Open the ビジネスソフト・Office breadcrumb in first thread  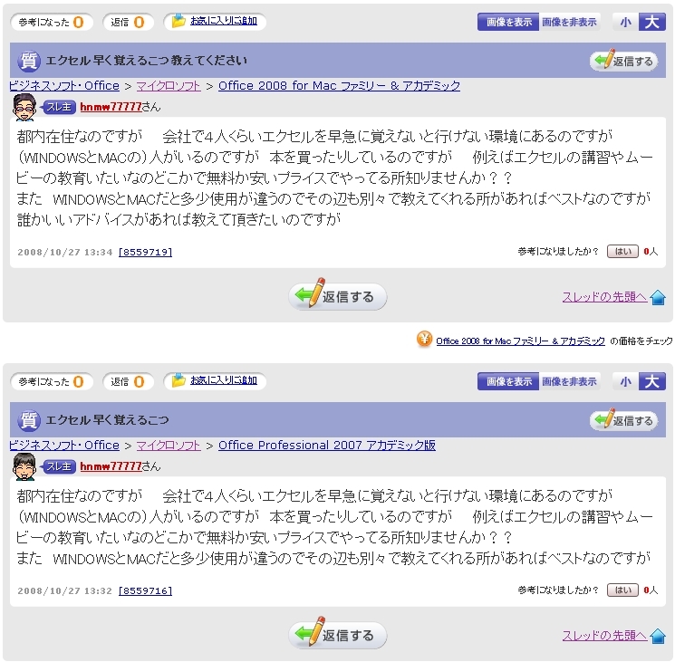pos(64,86)
